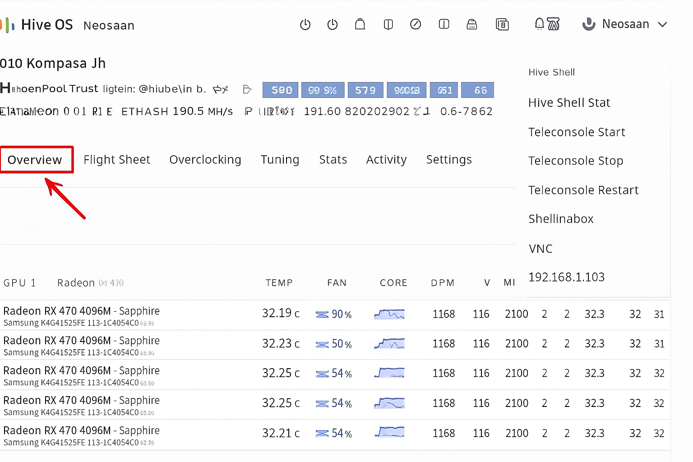Click the '2100' value in the 32.19 c row
The height and width of the screenshot is (462, 693).
(517, 314)
